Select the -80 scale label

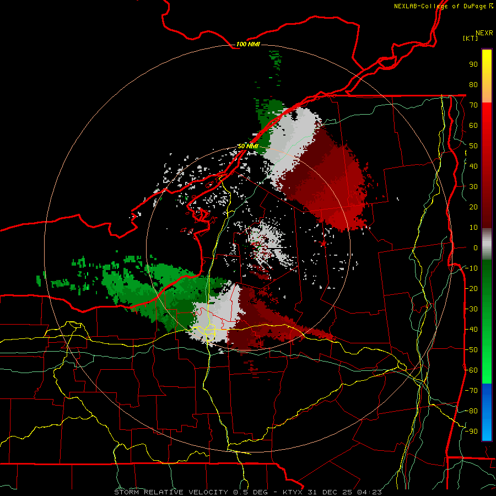[471, 411]
